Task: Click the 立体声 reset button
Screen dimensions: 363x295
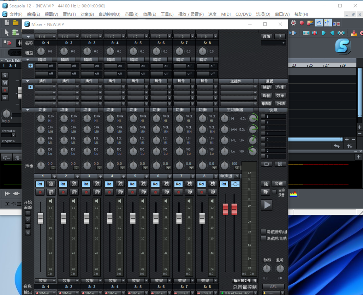Action: (x=280, y=104)
